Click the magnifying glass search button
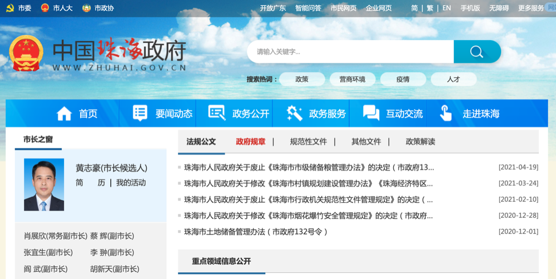 coord(476,52)
